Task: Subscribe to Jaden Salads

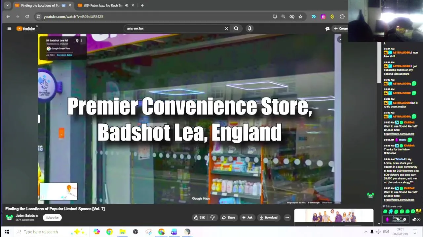Action: point(52,217)
